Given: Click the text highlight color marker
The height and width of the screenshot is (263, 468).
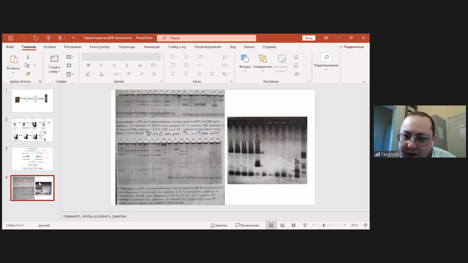Looking at the screenshot, I should pos(88,74).
